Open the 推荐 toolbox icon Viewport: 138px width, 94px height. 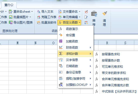coord(94,14)
